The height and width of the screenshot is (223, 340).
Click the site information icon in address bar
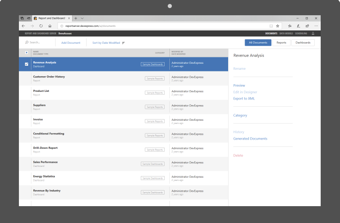click(62, 26)
